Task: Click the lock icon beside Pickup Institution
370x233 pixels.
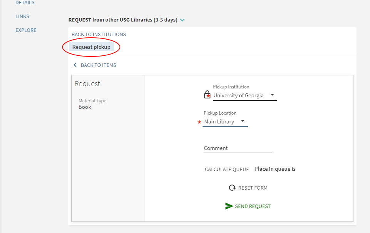Action: [x=207, y=95]
